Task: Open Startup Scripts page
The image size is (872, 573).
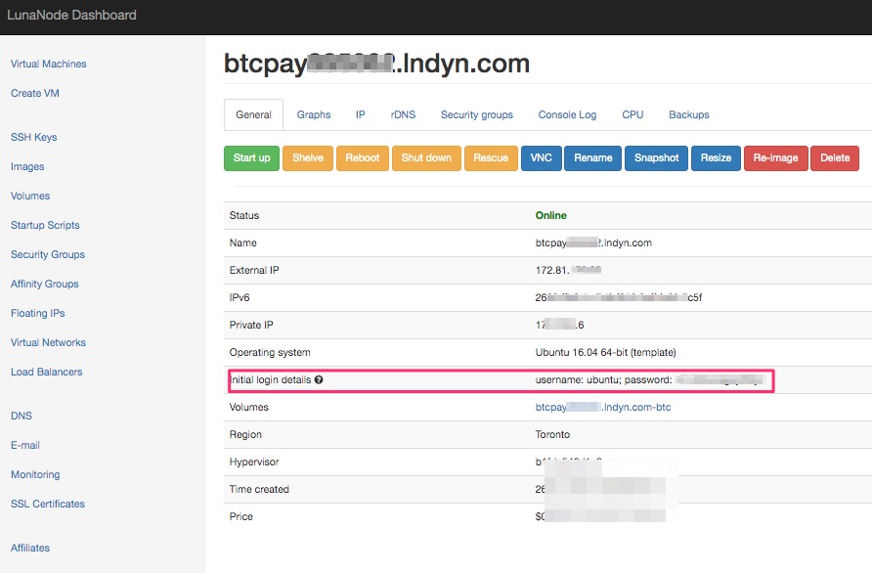Action: click(45, 225)
